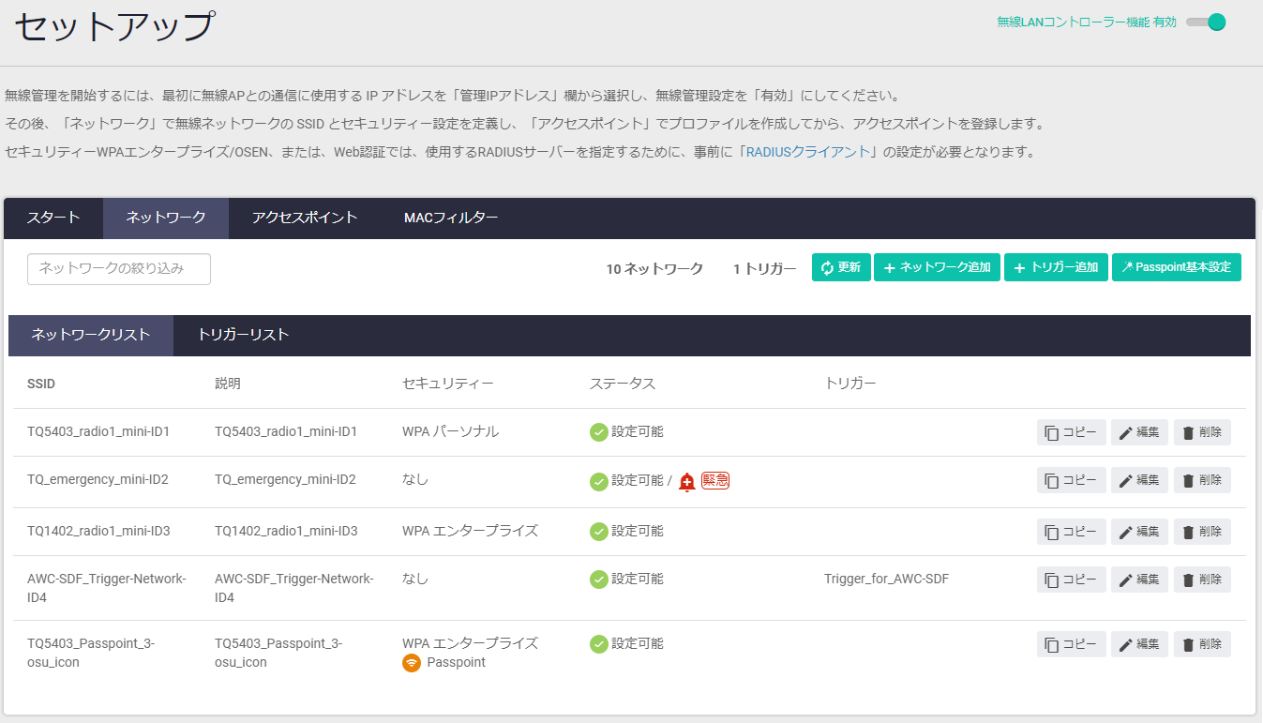The width and height of the screenshot is (1263, 723).
Task: Click the refresh (更新) button
Action: (x=841, y=267)
